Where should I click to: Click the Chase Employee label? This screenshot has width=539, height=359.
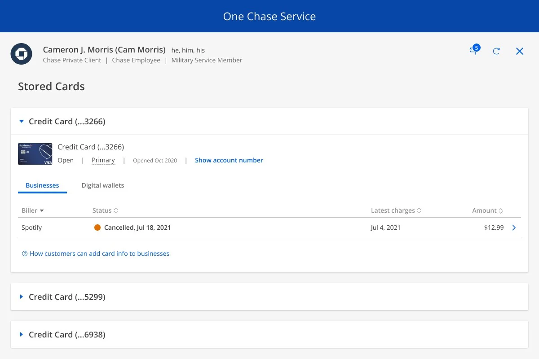click(x=136, y=60)
